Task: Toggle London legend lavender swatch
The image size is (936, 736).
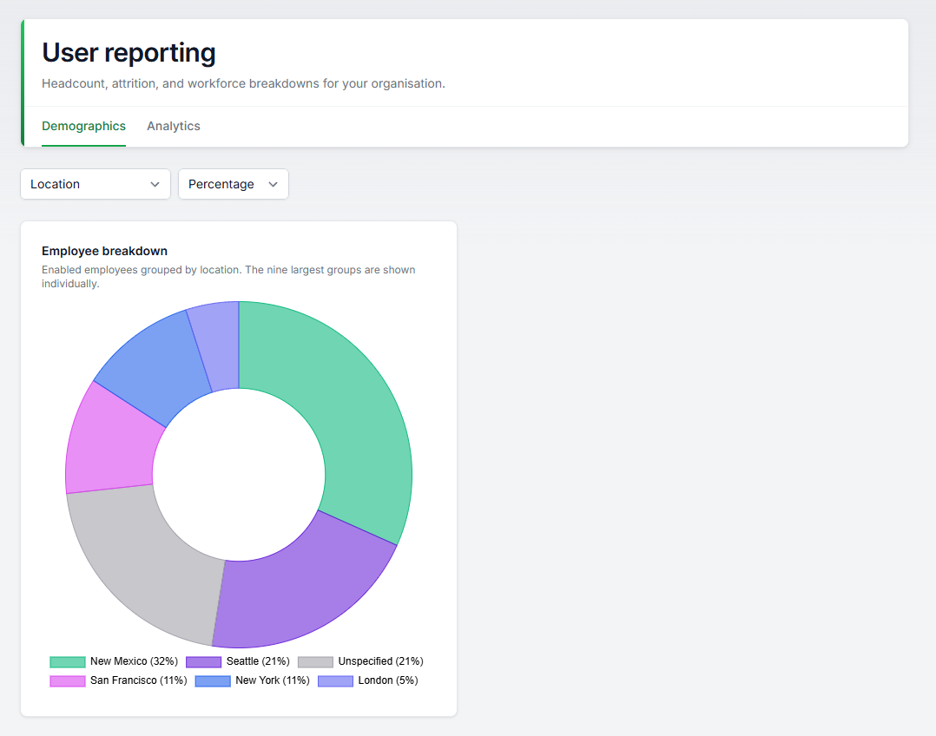Action: 335,681
